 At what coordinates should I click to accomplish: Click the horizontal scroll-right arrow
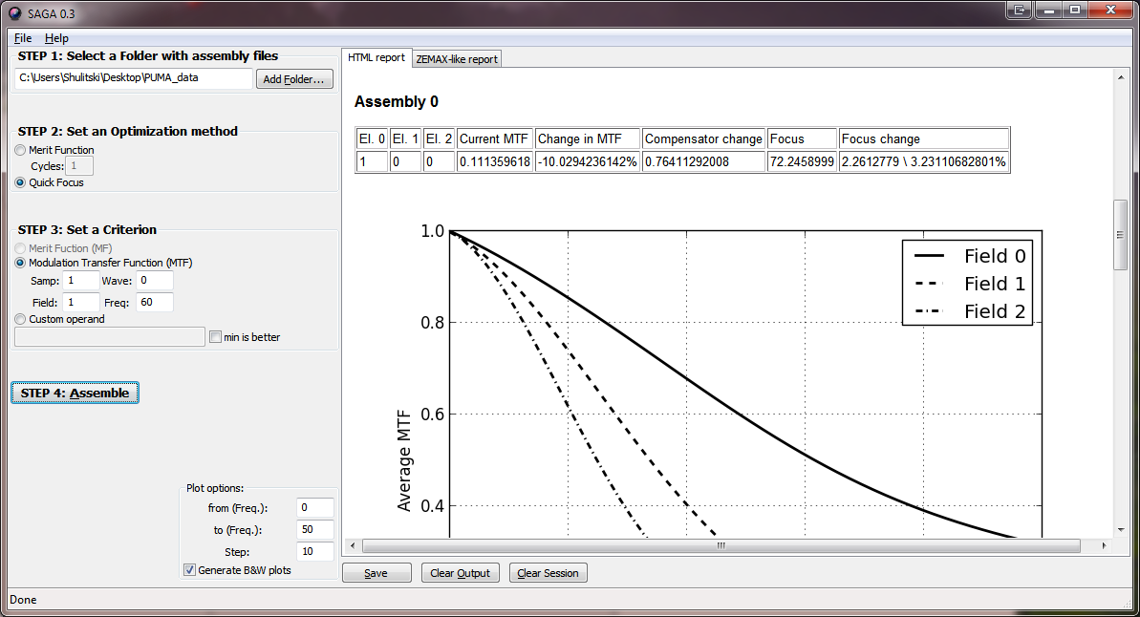[1104, 545]
